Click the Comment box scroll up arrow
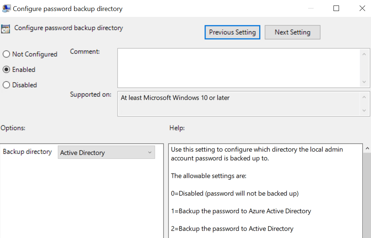 (364, 54)
